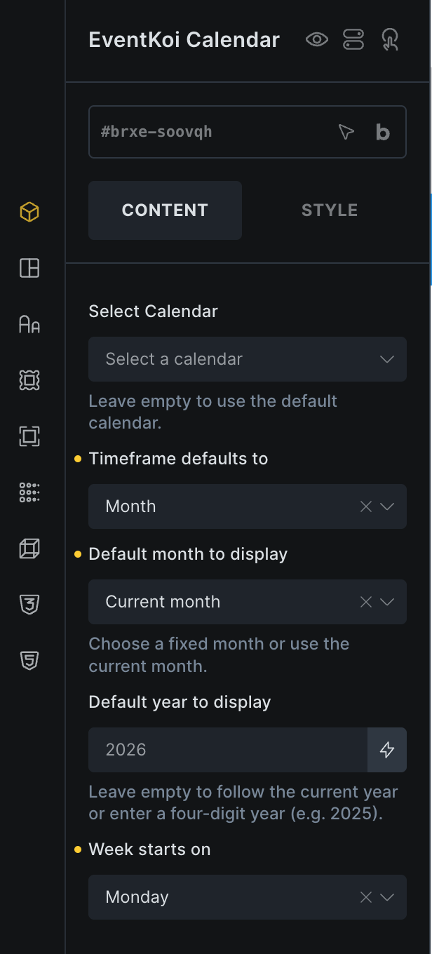Click the dynamic data lightning bolt button
The height and width of the screenshot is (954, 432).
pyautogui.click(x=387, y=750)
